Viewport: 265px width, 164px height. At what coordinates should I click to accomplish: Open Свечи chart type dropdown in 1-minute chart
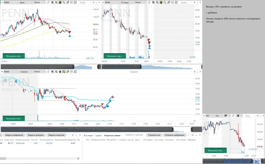click(39, 72)
